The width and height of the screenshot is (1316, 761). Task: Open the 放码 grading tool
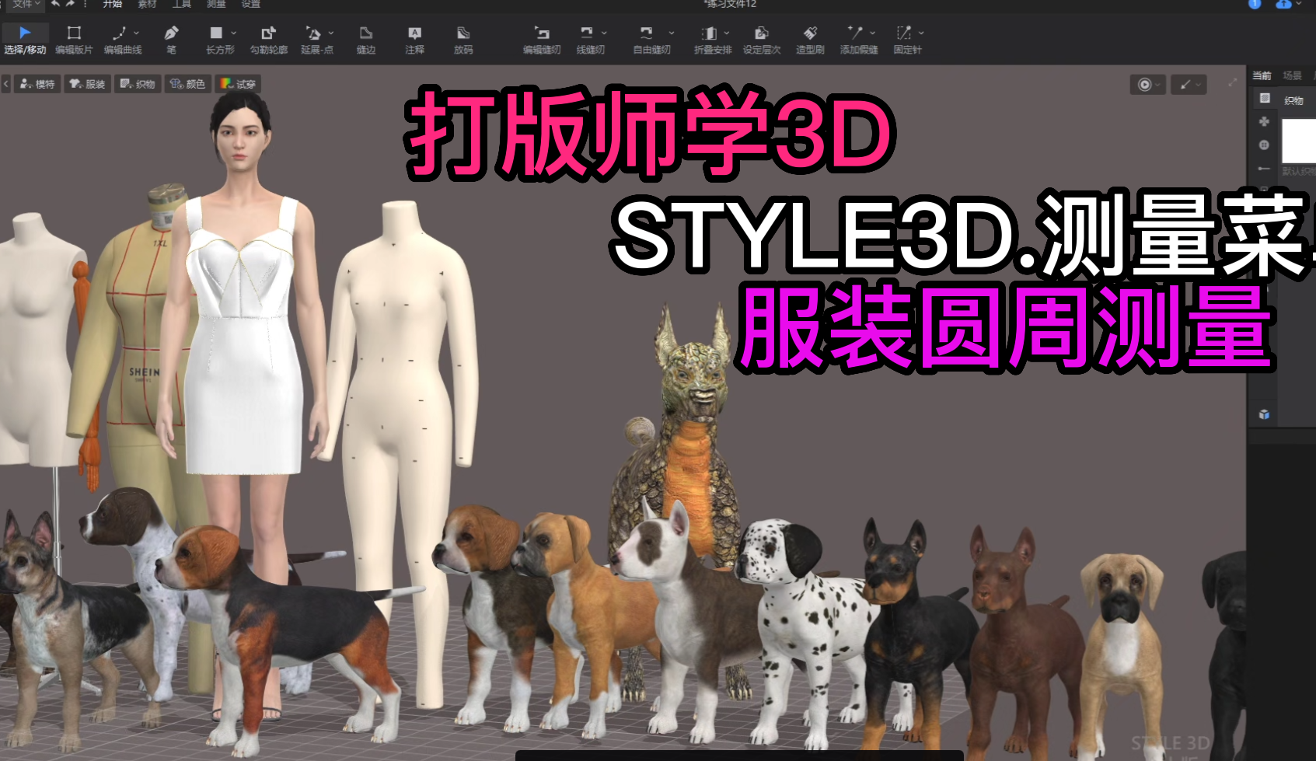(463, 39)
